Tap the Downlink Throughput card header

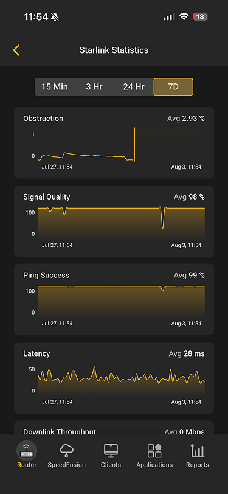114,431
